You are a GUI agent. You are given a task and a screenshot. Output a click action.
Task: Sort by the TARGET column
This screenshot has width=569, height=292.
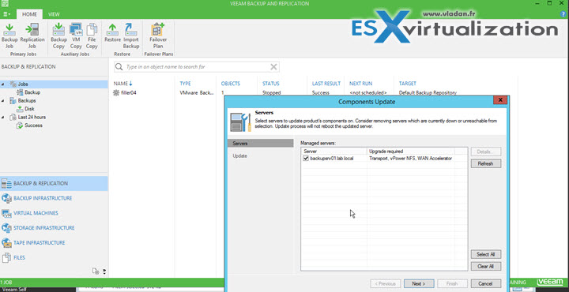(408, 84)
